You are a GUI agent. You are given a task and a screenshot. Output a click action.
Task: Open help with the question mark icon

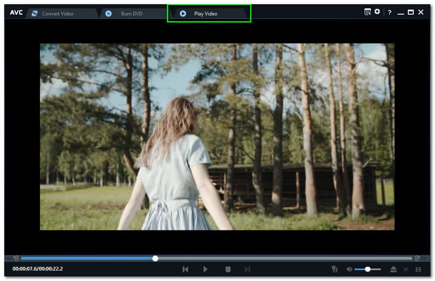389,12
